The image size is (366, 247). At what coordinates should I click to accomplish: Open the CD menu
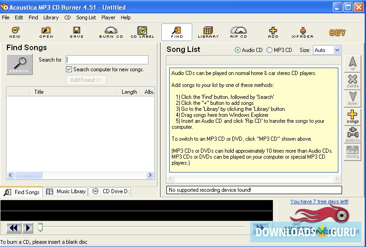(x=67, y=17)
